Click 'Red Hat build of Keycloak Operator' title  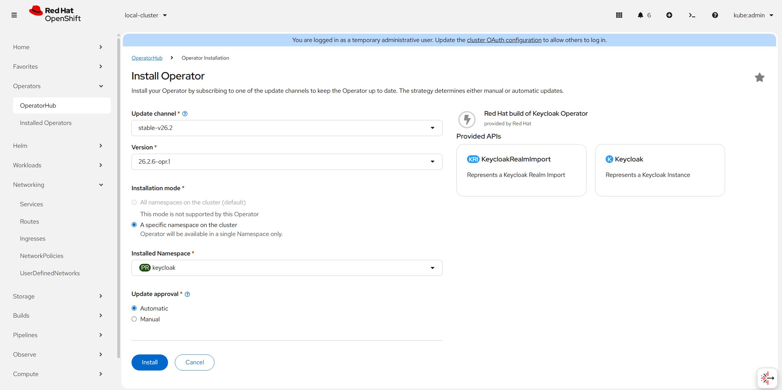point(536,114)
